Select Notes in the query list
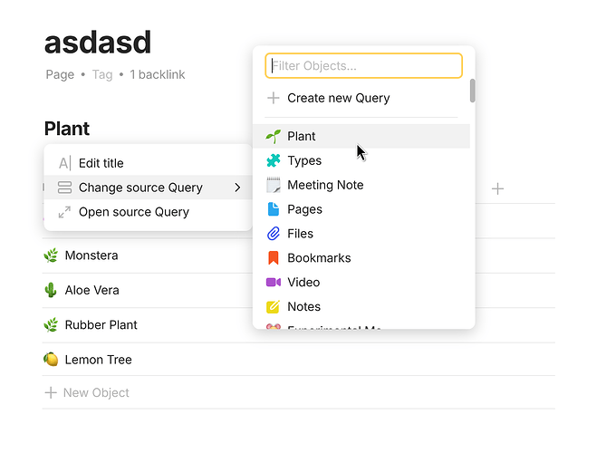The image size is (606, 453). click(361, 306)
